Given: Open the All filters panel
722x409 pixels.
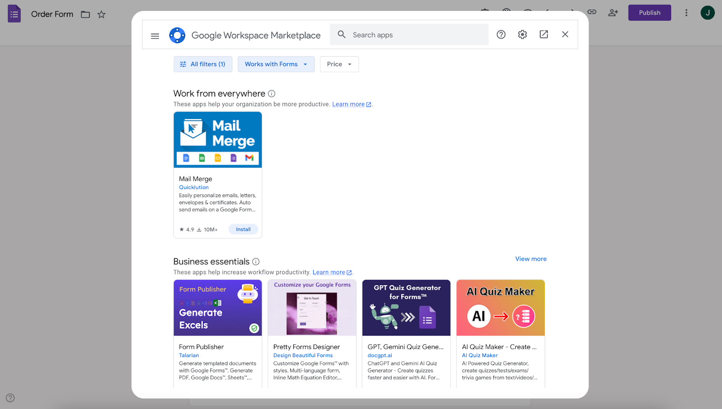Looking at the screenshot, I should 203,64.
